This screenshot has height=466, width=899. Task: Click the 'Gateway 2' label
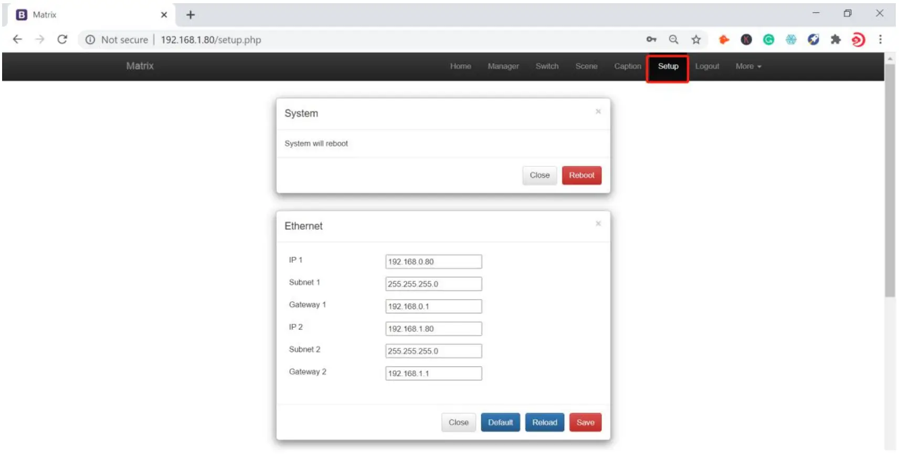(308, 372)
